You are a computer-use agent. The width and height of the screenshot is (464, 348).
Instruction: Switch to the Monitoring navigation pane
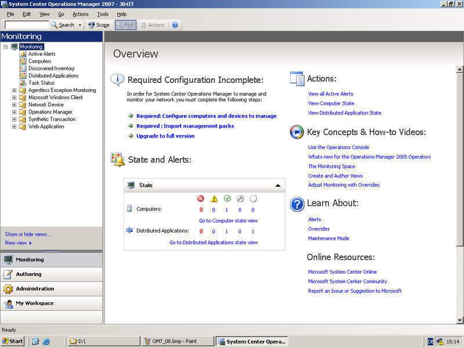point(52,260)
